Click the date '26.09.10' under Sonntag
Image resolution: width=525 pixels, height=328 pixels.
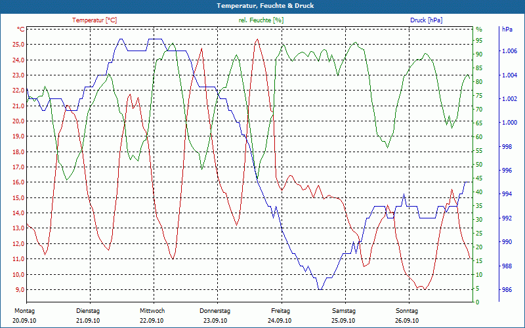(407, 321)
